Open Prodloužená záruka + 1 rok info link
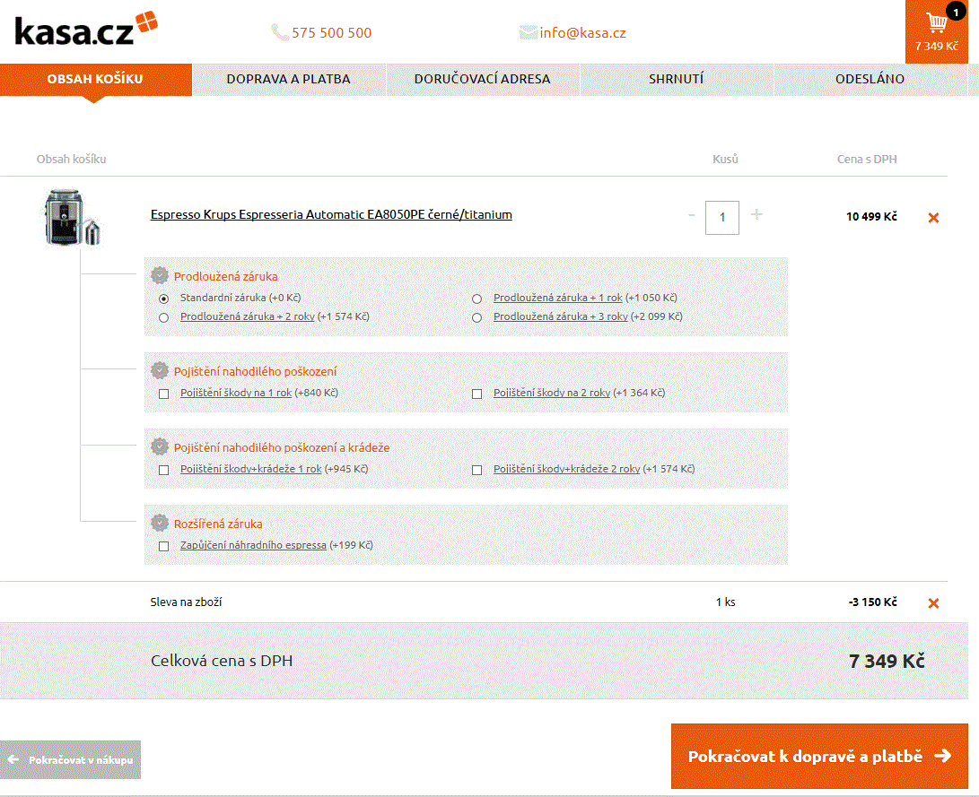This screenshot has width=979, height=797. 557,299
